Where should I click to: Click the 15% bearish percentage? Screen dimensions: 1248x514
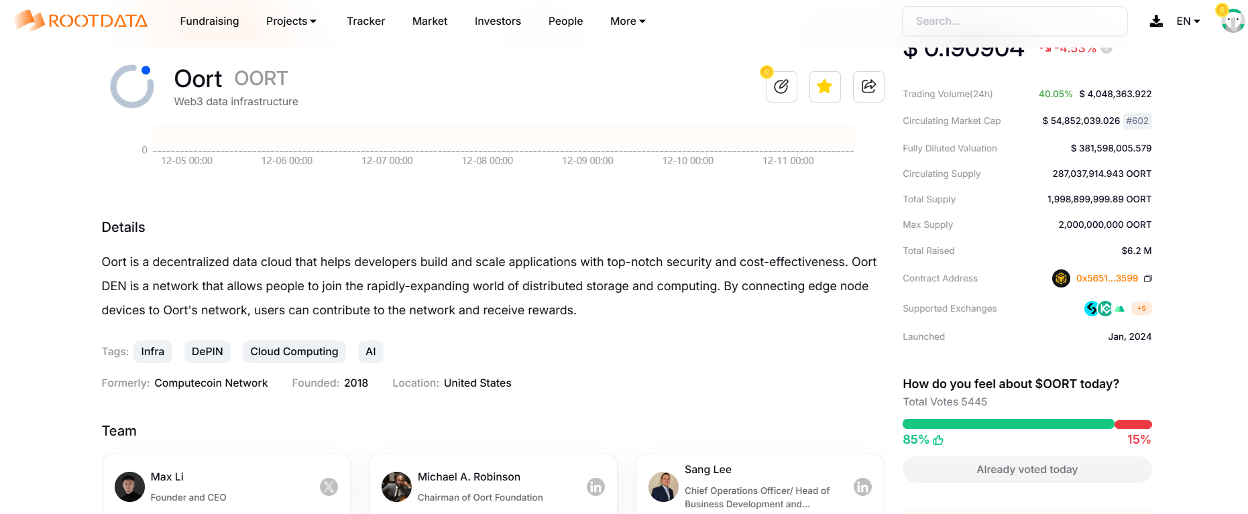pyautogui.click(x=1139, y=440)
